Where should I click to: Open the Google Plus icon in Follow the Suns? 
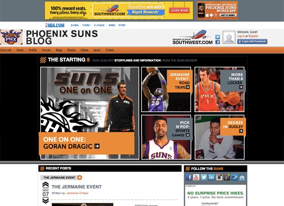(x=227, y=178)
